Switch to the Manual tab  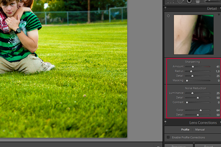pos(200,130)
